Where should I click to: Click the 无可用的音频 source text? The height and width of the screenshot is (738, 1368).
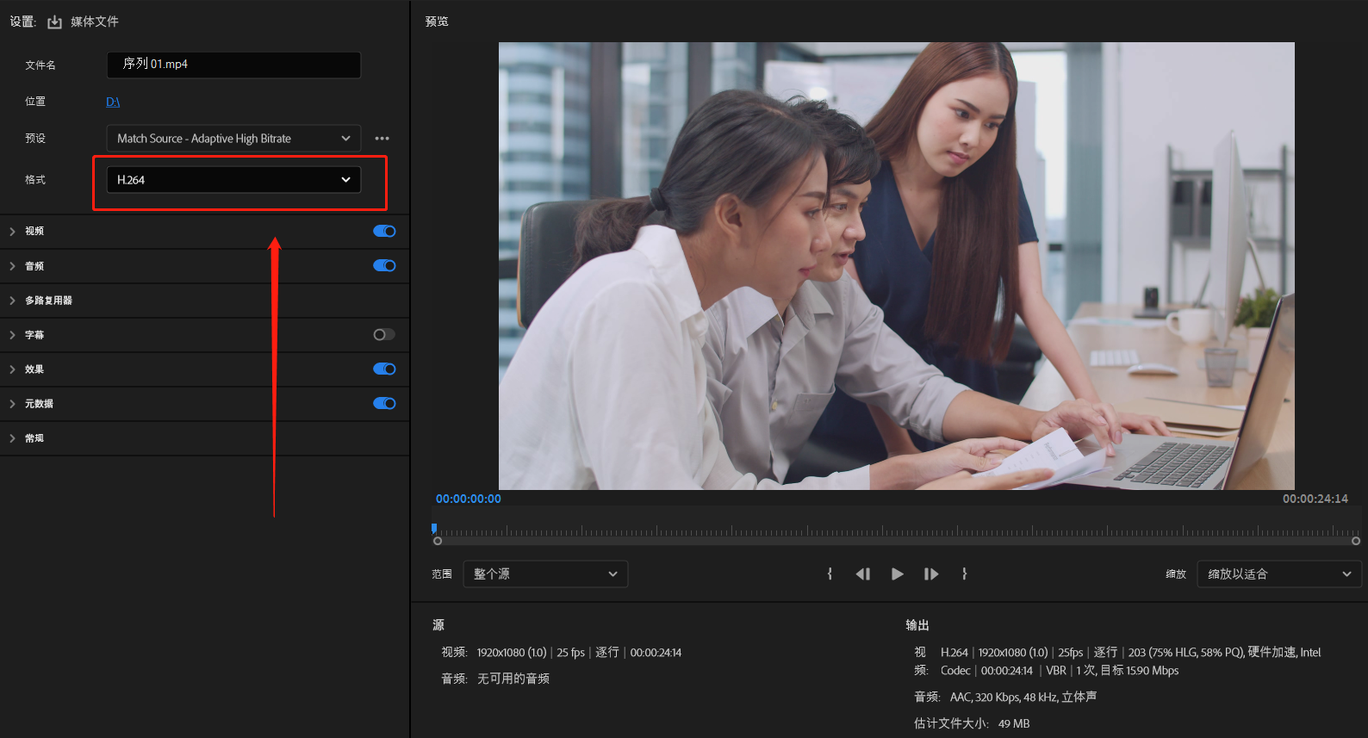coord(513,679)
